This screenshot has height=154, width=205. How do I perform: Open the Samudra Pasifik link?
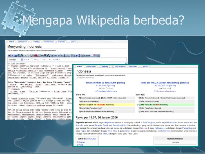point(101,125)
